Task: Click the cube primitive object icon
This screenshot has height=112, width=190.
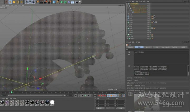Action: (x=54, y=2)
